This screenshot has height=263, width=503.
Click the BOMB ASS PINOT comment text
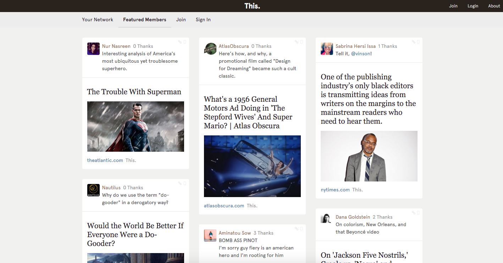pos(238,241)
